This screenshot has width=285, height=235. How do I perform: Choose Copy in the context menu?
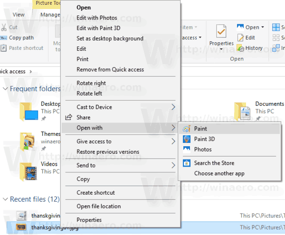coord(120,179)
